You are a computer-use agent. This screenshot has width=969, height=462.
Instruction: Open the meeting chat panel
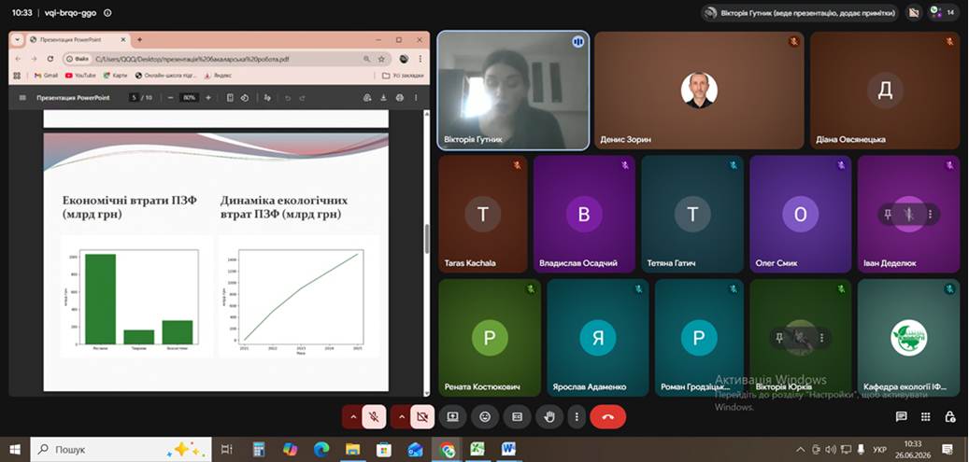[901, 417]
